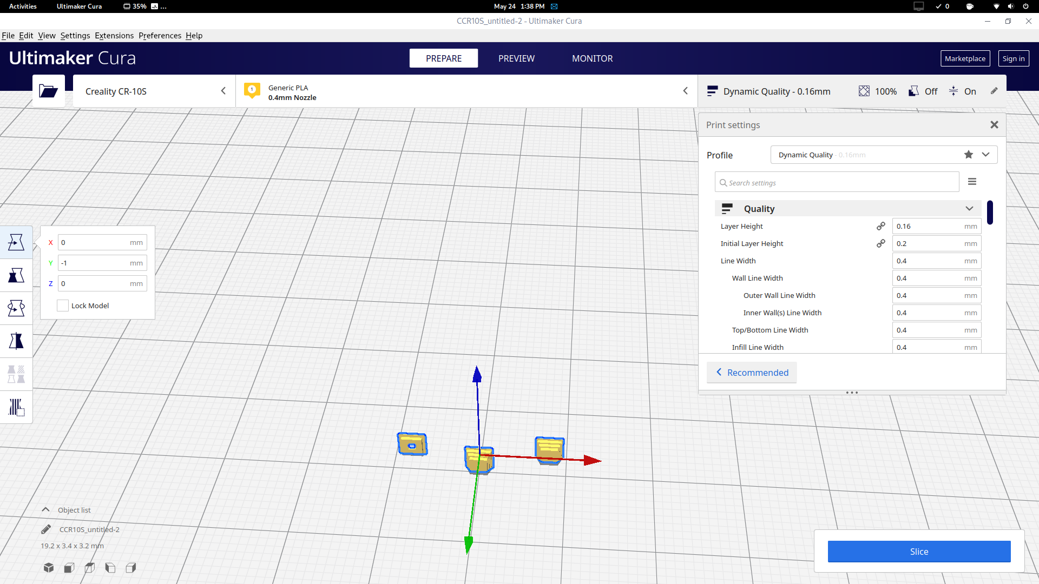Screen dimensions: 1039x584
Task: Close the Print settings panel
Action: [994, 125]
